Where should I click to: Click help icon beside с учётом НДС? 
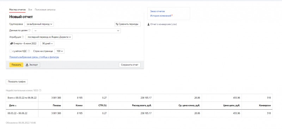(29, 51)
